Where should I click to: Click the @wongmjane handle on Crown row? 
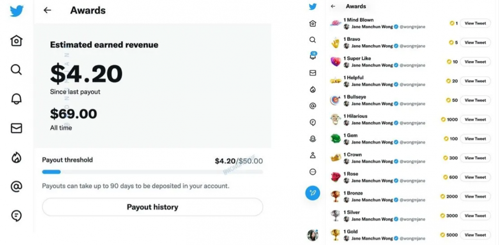coord(412,161)
